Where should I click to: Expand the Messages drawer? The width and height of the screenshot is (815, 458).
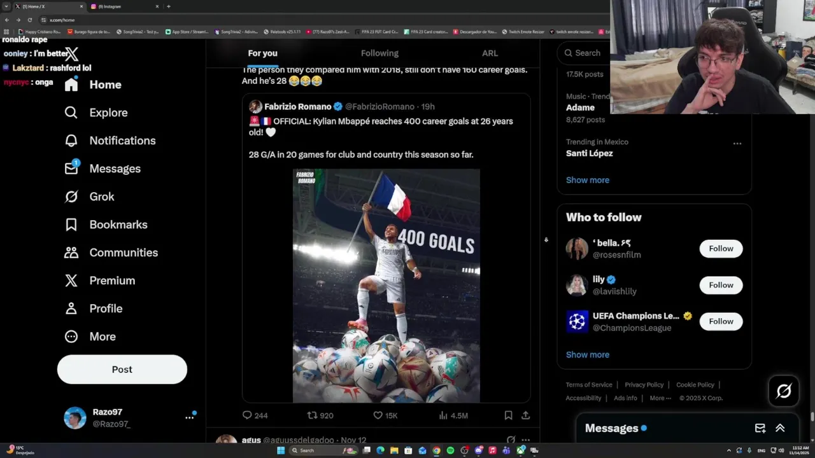coord(780,428)
